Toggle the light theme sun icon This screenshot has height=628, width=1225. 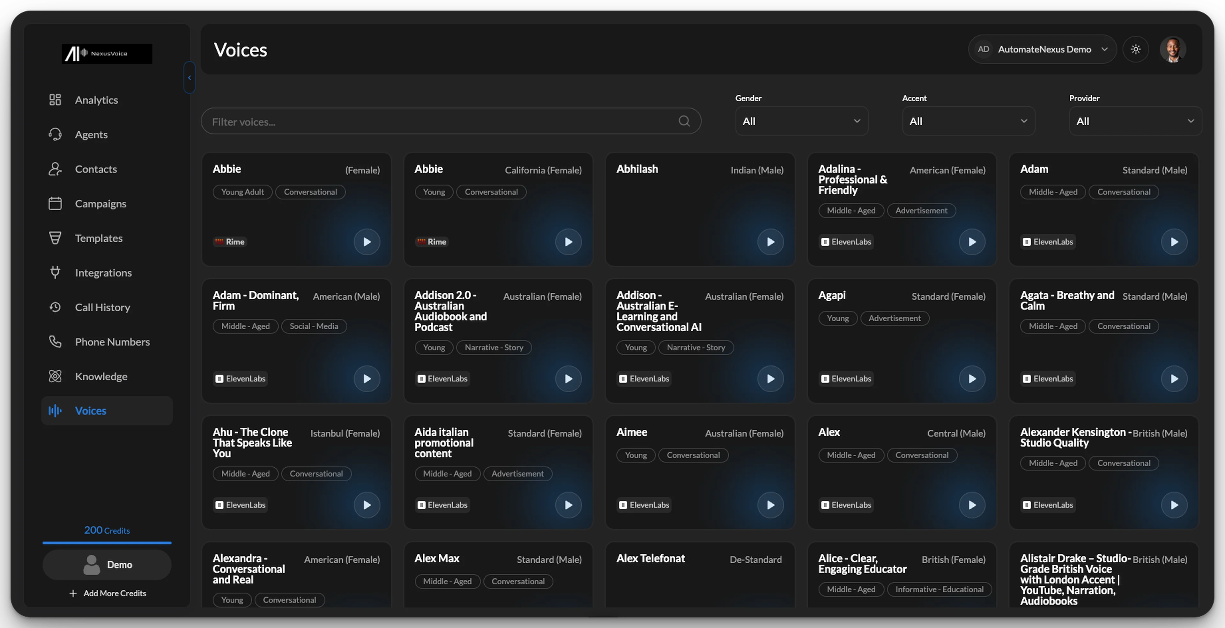tap(1136, 49)
